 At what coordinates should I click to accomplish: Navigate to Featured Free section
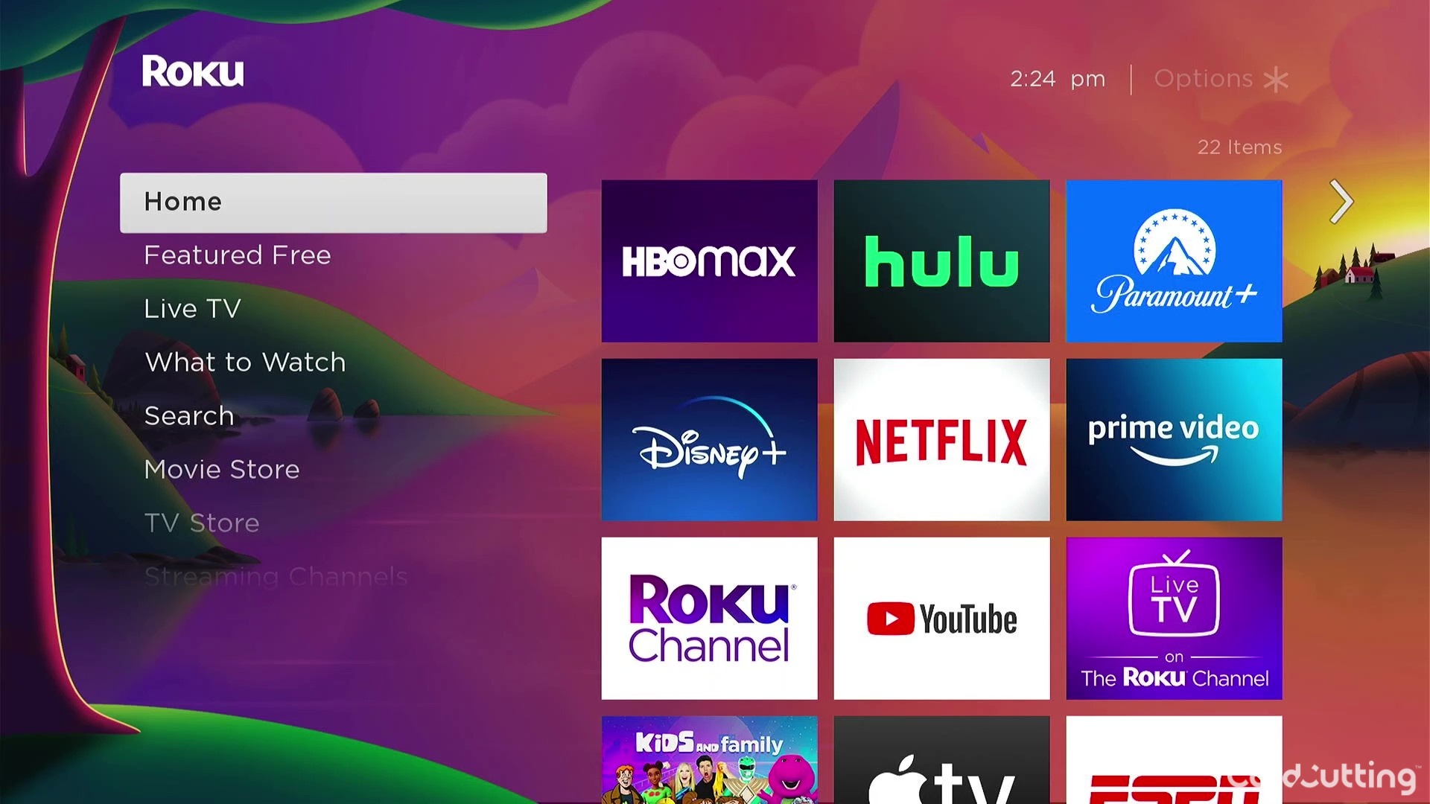237,255
